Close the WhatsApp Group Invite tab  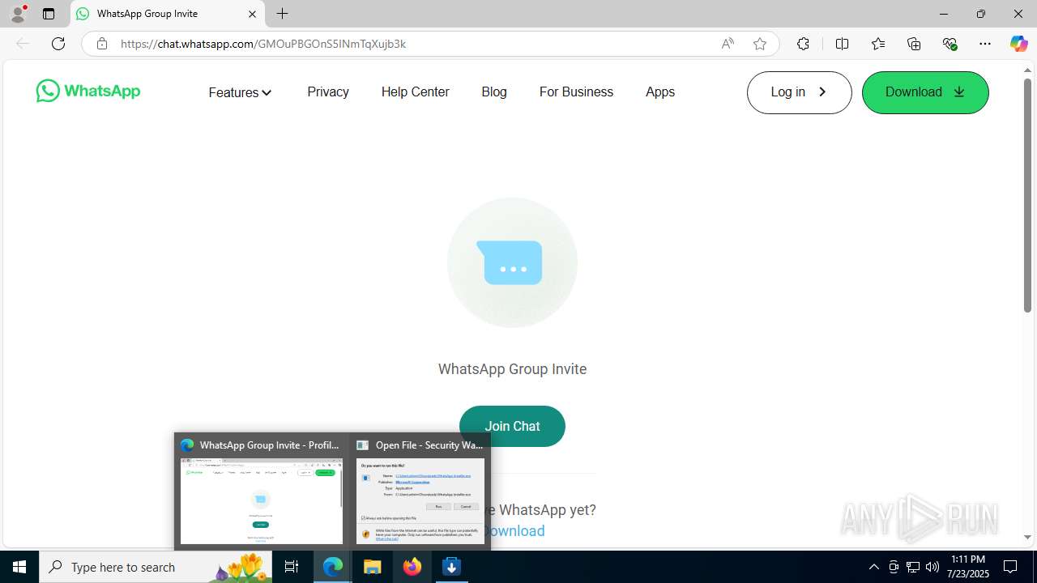(x=252, y=14)
